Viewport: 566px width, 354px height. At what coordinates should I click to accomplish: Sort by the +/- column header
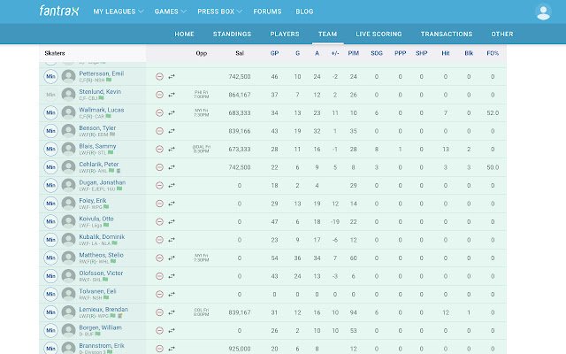[x=335, y=53]
